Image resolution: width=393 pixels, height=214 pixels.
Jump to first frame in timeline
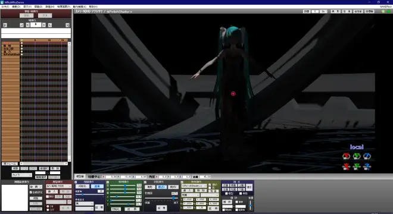[5, 25]
